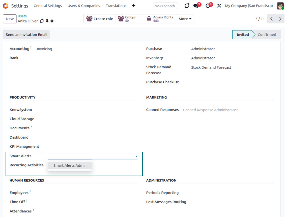Open the messages chat bubble icon
This screenshot has height=217, width=285.
click(196, 6)
